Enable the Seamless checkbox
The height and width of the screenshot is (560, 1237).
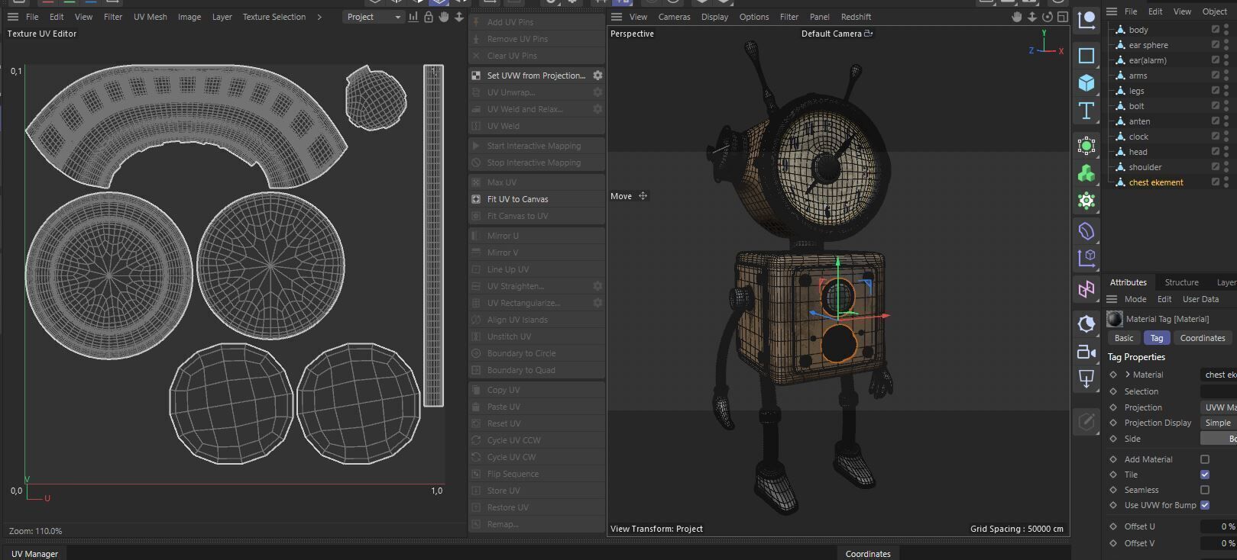tap(1205, 490)
